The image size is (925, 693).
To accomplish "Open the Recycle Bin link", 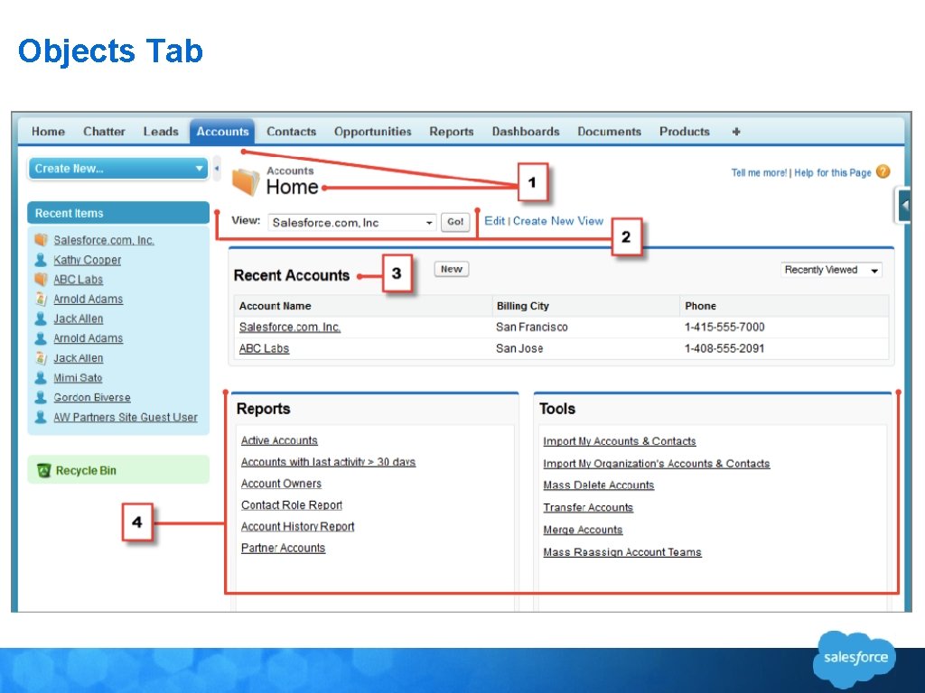I will (x=86, y=471).
